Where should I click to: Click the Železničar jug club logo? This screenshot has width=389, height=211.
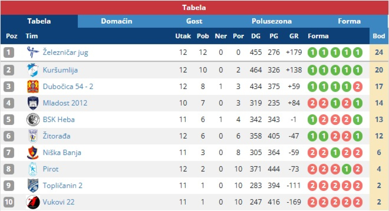(33, 52)
